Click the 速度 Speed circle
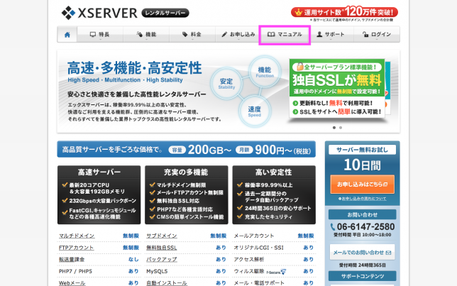Viewport: 457px width, 286px height. [x=255, y=111]
